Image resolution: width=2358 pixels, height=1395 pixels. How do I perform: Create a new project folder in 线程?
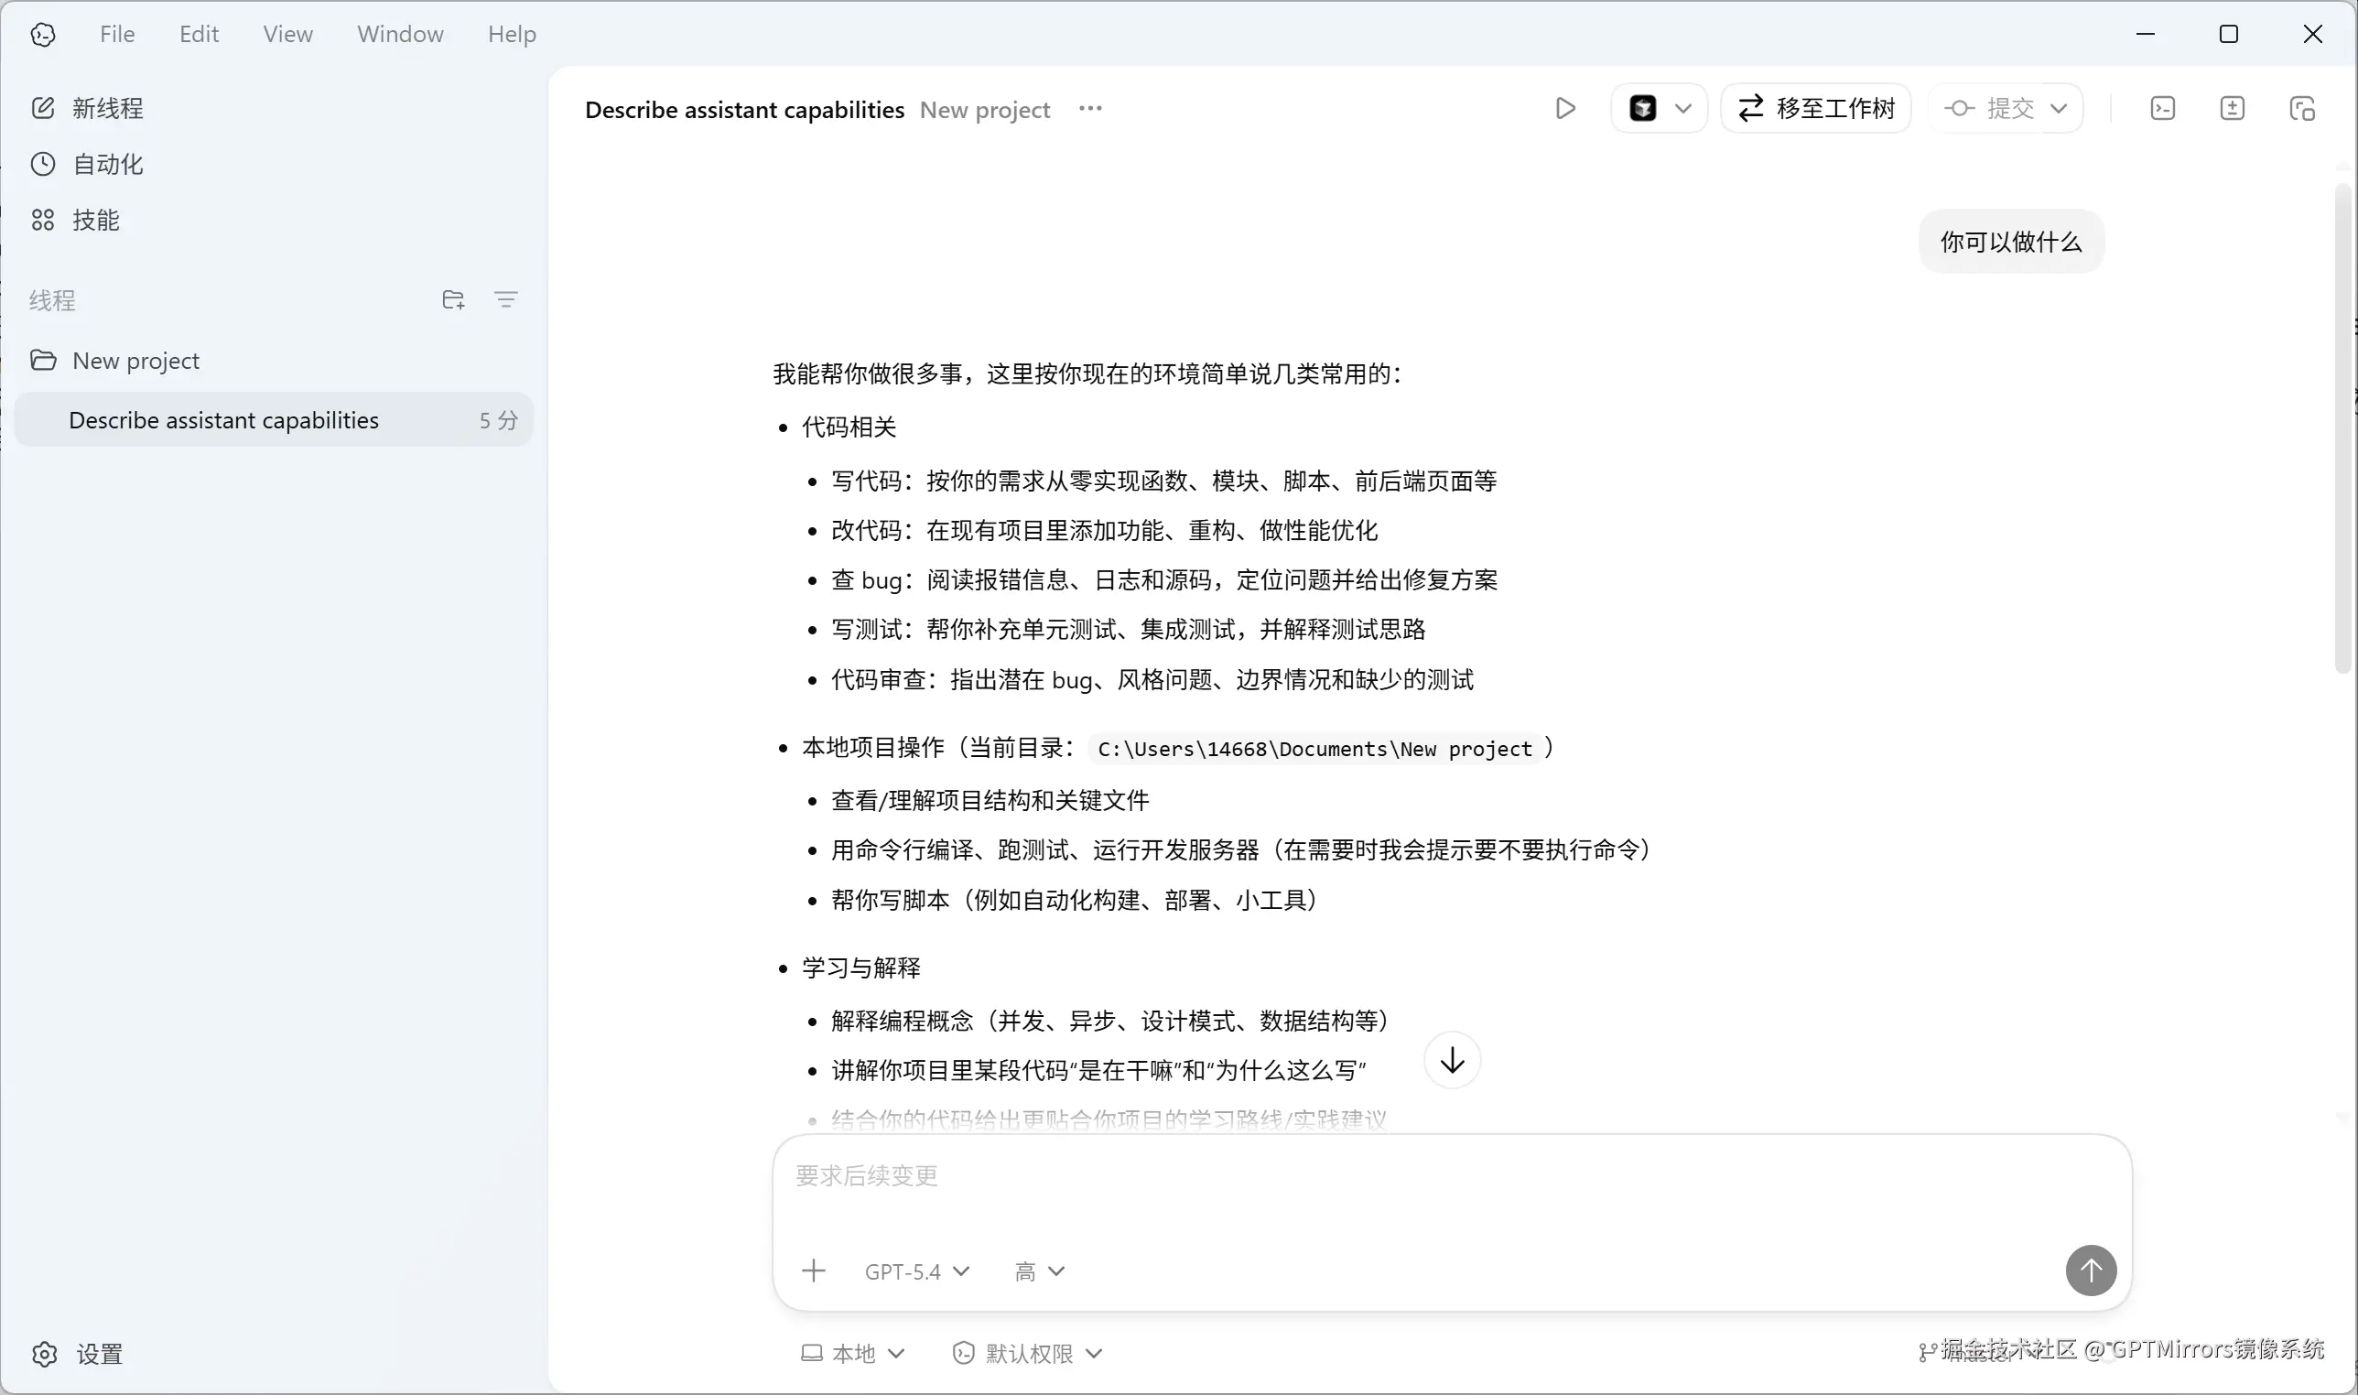(x=452, y=299)
